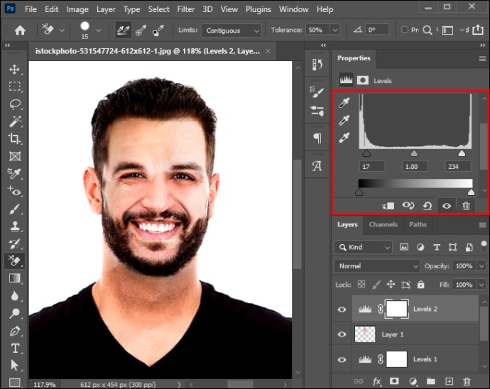Select the Type tool in toolbar
490x389 pixels.
click(x=14, y=348)
